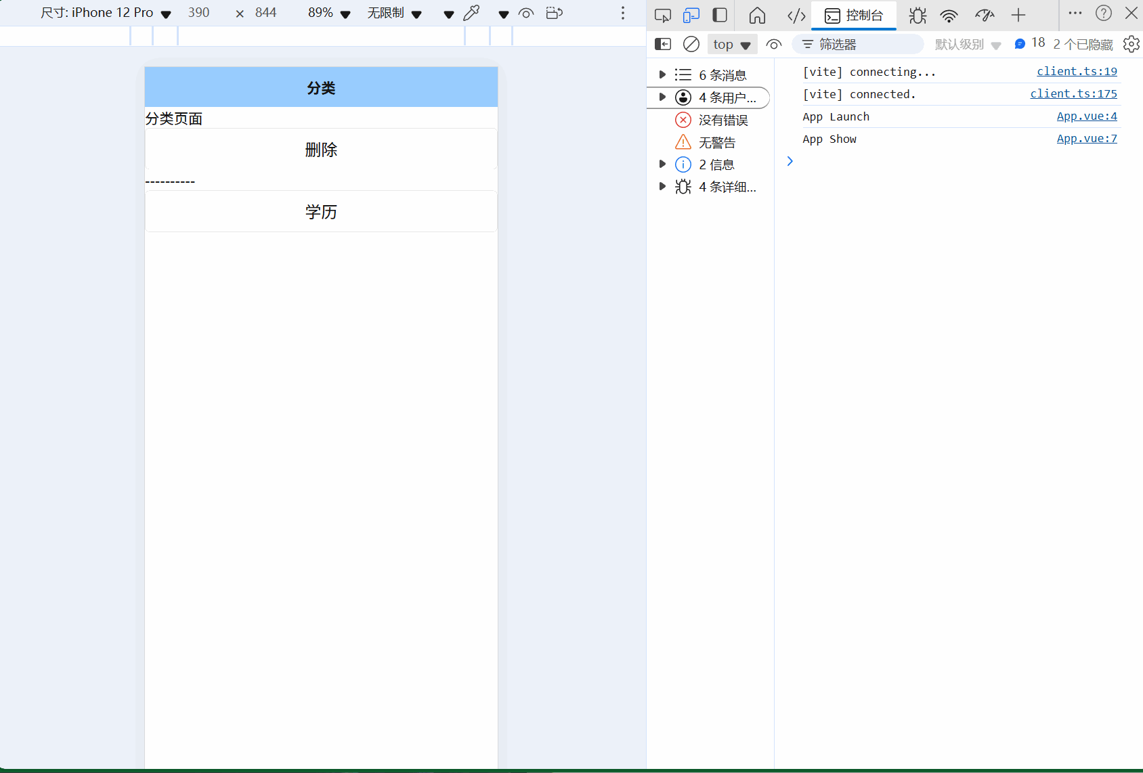Image resolution: width=1143 pixels, height=773 pixels.
Task: Switch to the 控制台 tab
Action: 853,15
